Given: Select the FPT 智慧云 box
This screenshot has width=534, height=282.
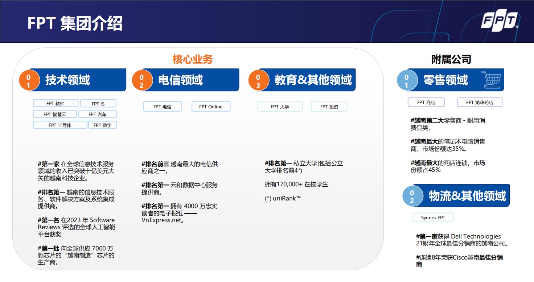Looking at the screenshot, I should click(x=54, y=114).
